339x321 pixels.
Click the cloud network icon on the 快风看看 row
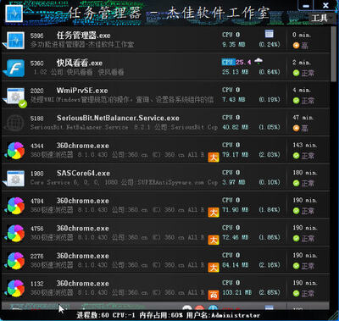pyautogui.click(x=258, y=61)
